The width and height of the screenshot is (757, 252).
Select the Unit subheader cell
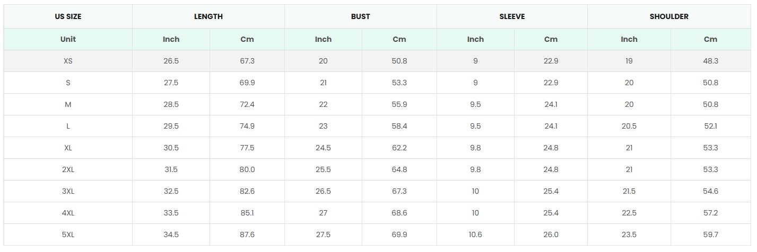(68, 39)
